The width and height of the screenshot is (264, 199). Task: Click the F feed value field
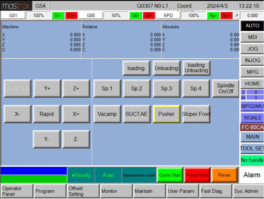pos(252,15)
